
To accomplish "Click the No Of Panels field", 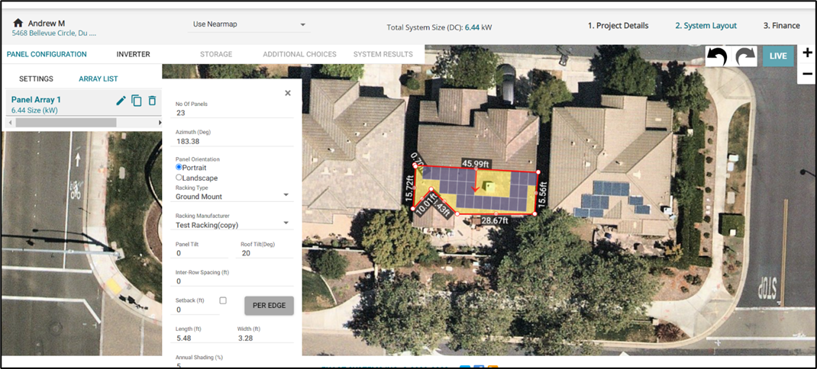I will tap(234, 112).
